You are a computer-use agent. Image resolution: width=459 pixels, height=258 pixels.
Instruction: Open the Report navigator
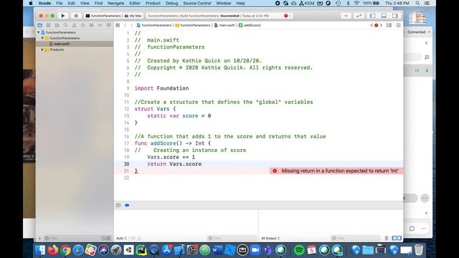(108, 26)
